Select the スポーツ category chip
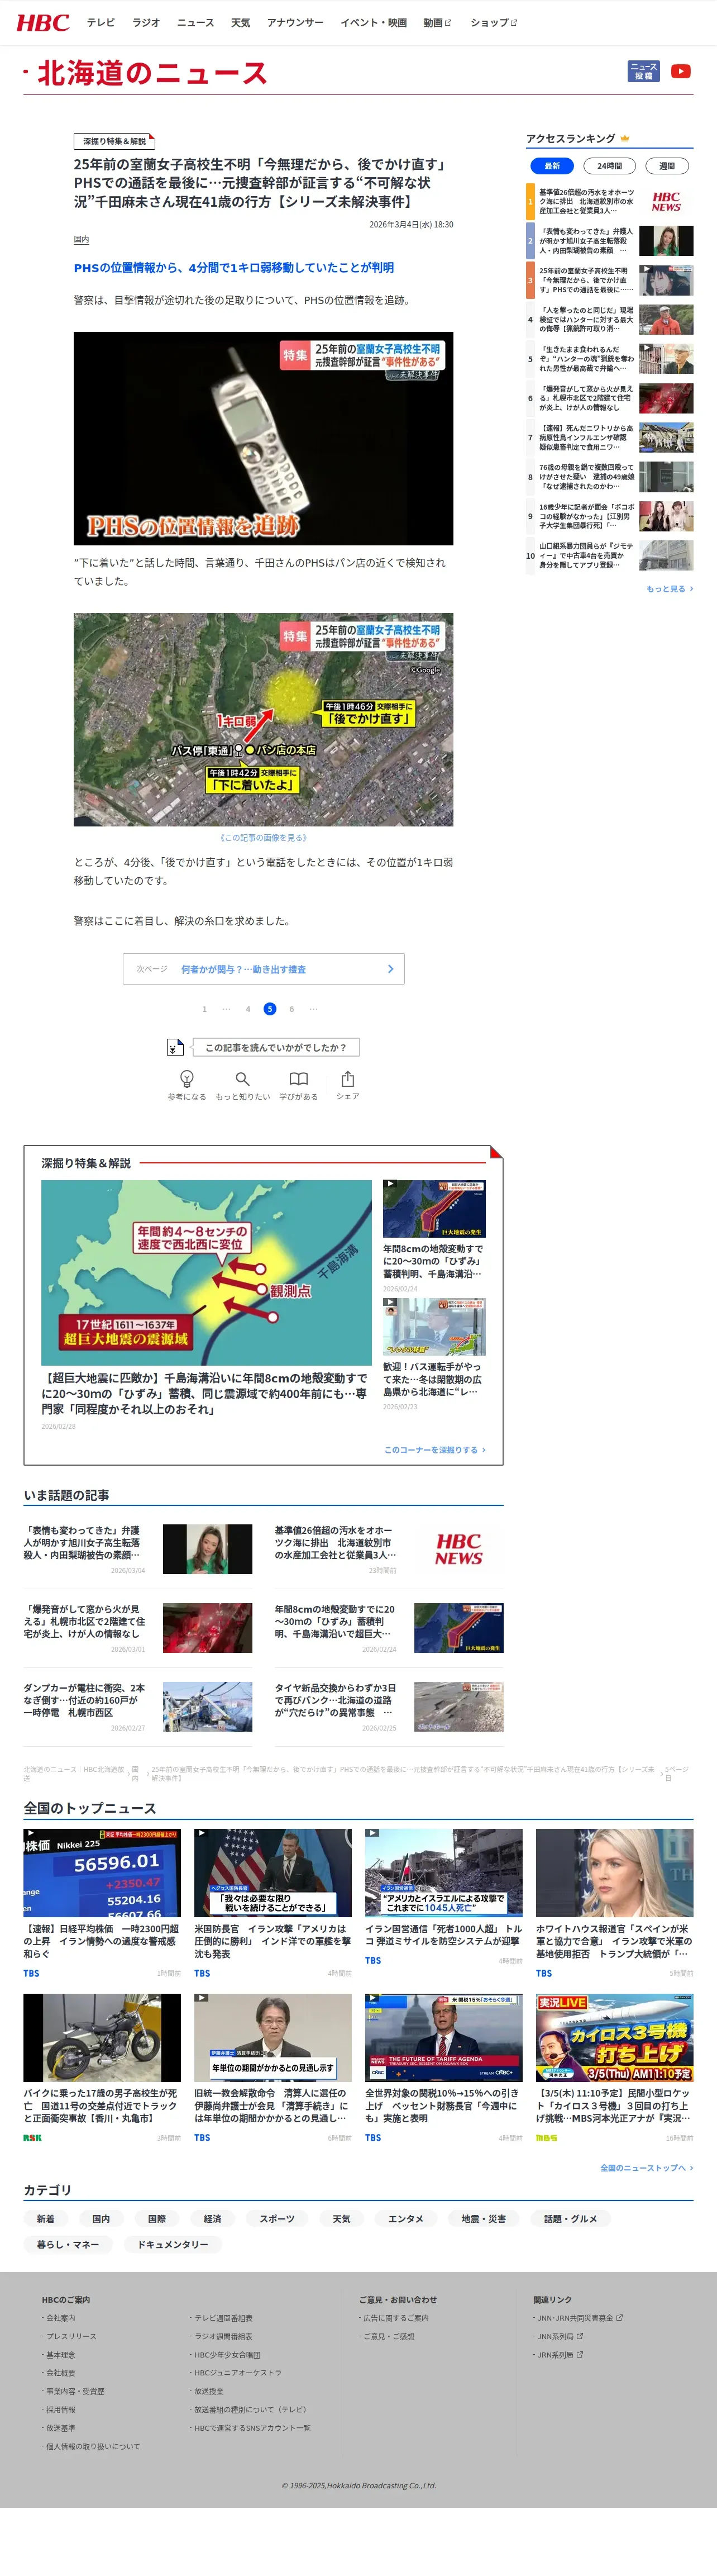The height and width of the screenshot is (2576, 717). tap(277, 2218)
